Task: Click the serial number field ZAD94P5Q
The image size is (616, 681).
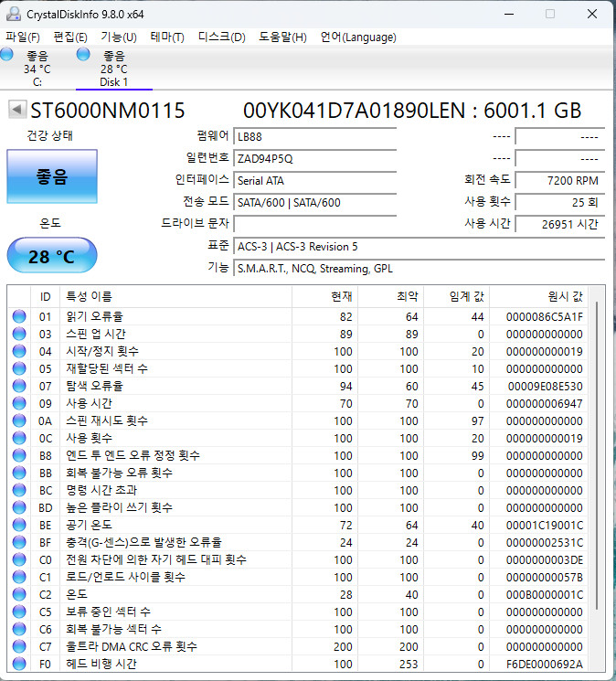Action: pos(314,158)
